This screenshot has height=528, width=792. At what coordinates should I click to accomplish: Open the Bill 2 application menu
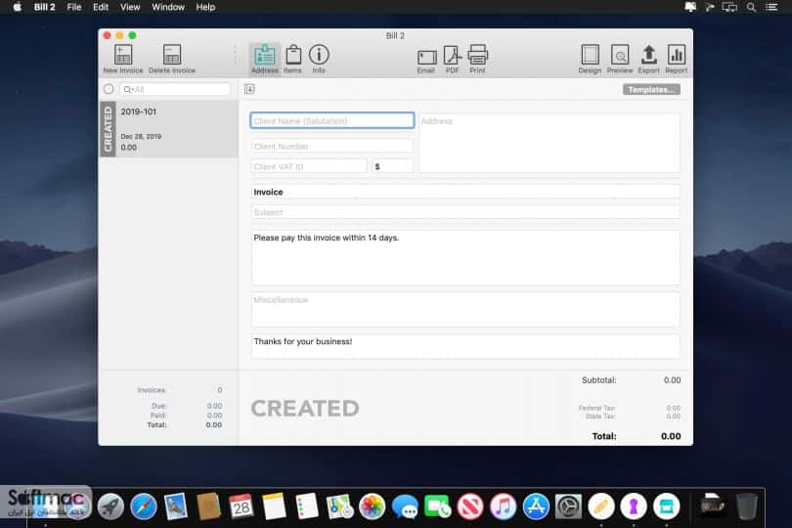44,7
